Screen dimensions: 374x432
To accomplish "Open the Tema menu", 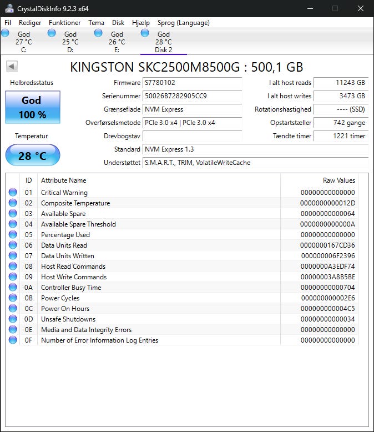I will click(x=96, y=23).
